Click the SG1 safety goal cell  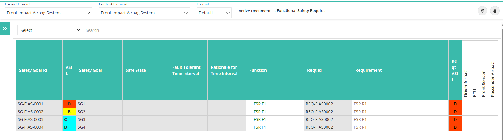[99, 104]
